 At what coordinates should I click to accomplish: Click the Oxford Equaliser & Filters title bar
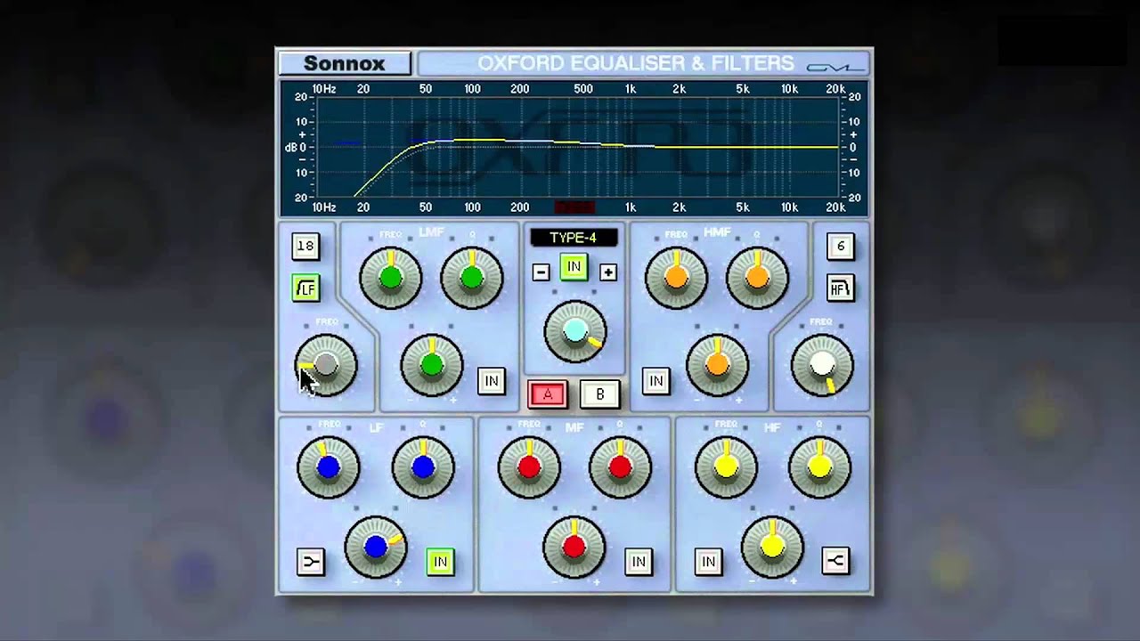pyautogui.click(x=645, y=63)
